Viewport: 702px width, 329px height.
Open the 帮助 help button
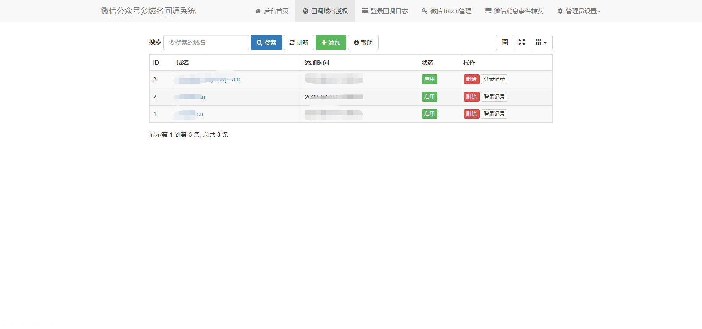[x=363, y=42]
